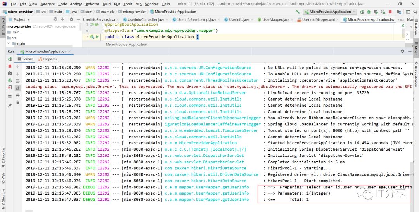Toggle the Maven tool window strip

[416, 49]
